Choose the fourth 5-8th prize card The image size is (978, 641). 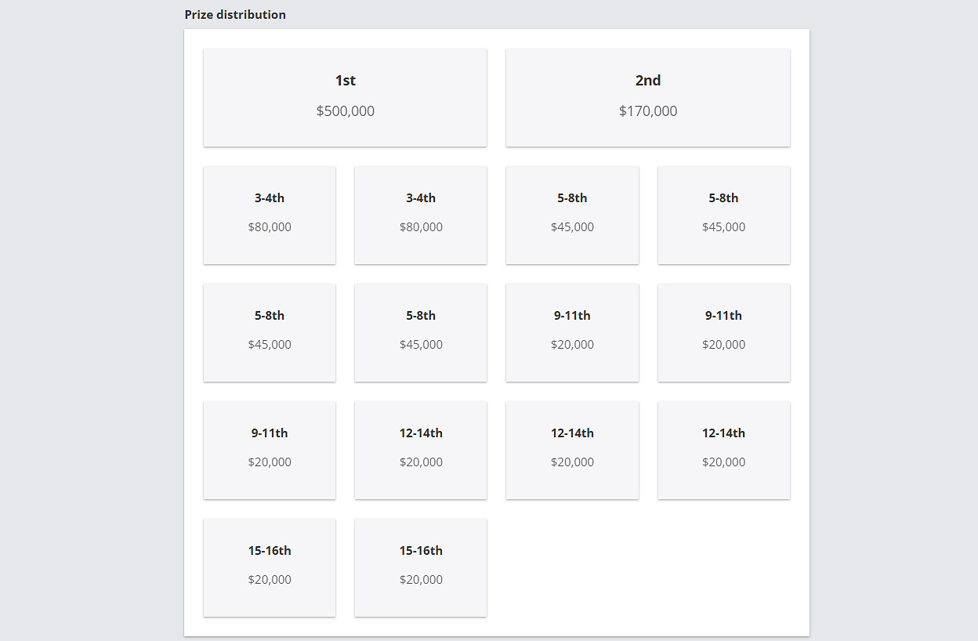coord(421,332)
